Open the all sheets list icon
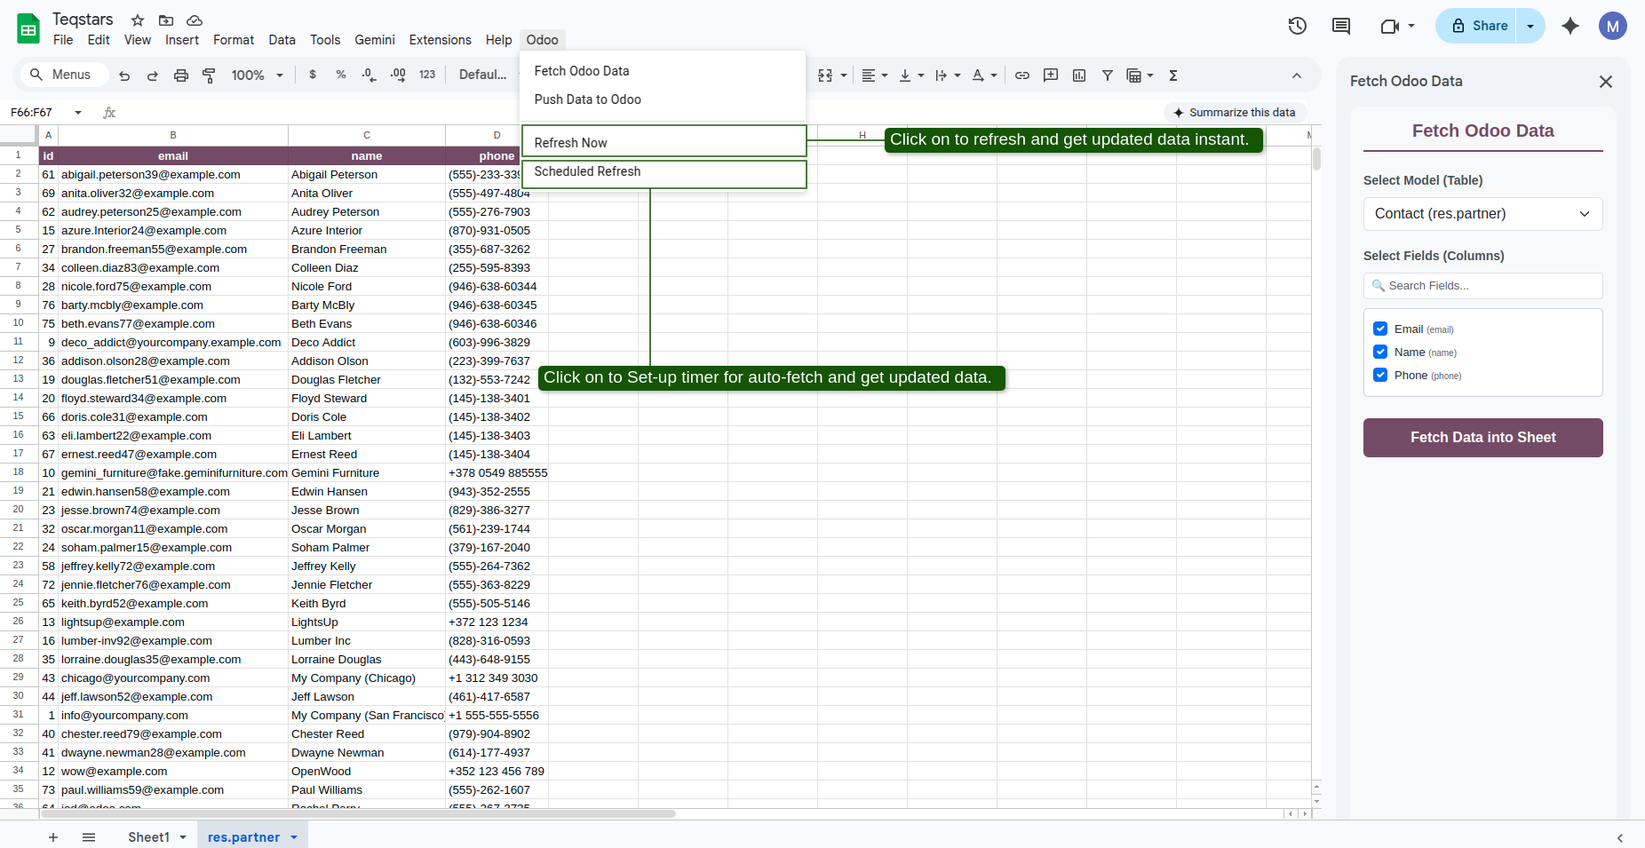The width and height of the screenshot is (1645, 848). (x=89, y=837)
